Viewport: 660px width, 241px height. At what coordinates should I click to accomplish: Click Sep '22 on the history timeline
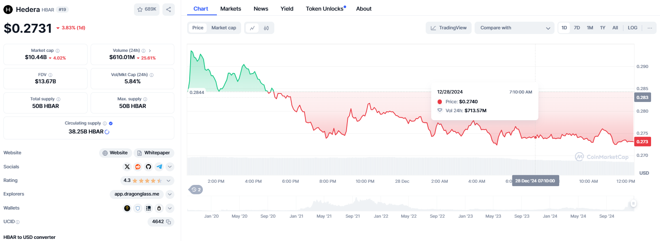coord(437,216)
